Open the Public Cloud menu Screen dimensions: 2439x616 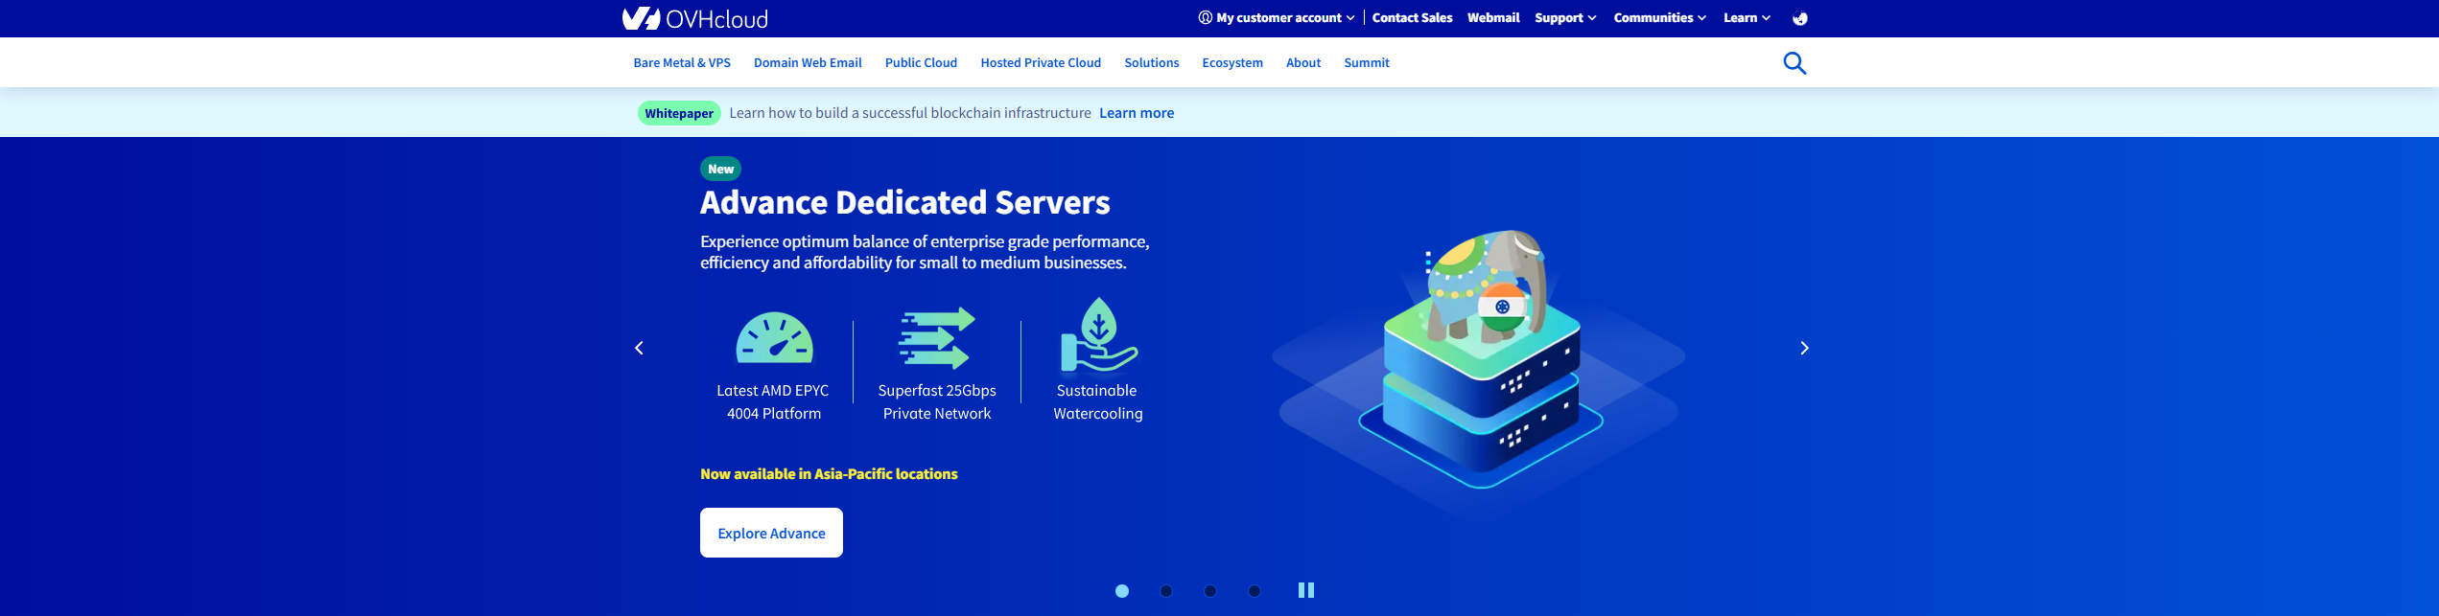[921, 63]
